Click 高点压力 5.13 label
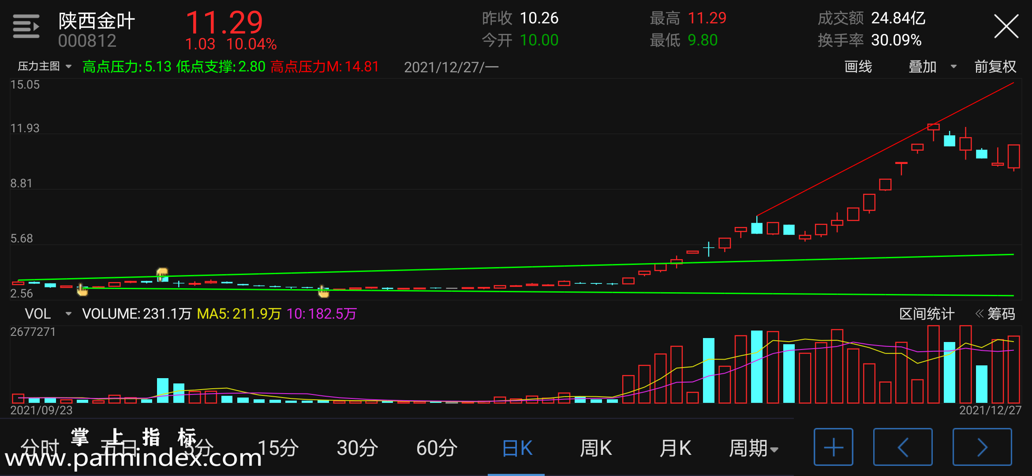The image size is (1032, 476). 127,67
